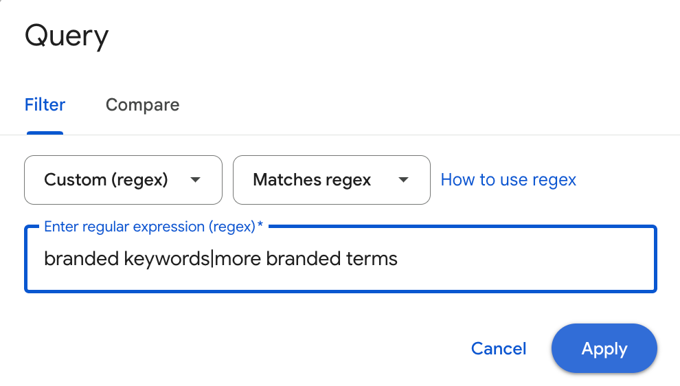
Task: Focus the regular expression input field
Action: [340, 259]
